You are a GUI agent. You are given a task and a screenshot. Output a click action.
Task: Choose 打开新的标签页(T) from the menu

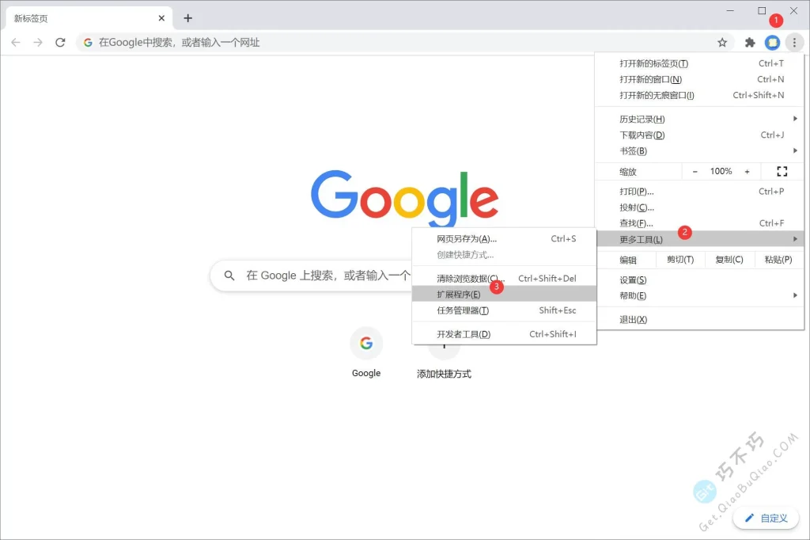click(x=699, y=63)
